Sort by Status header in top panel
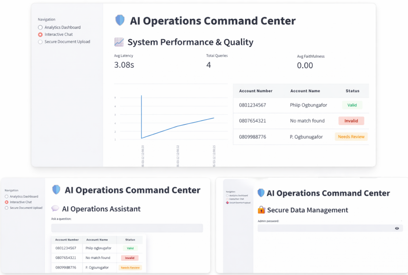The width and height of the screenshot is (408, 275). (353, 91)
